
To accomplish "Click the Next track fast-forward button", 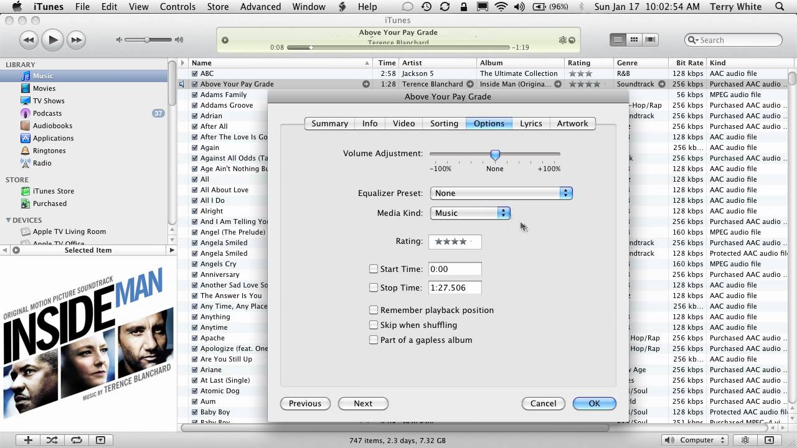I will [76, 40].
